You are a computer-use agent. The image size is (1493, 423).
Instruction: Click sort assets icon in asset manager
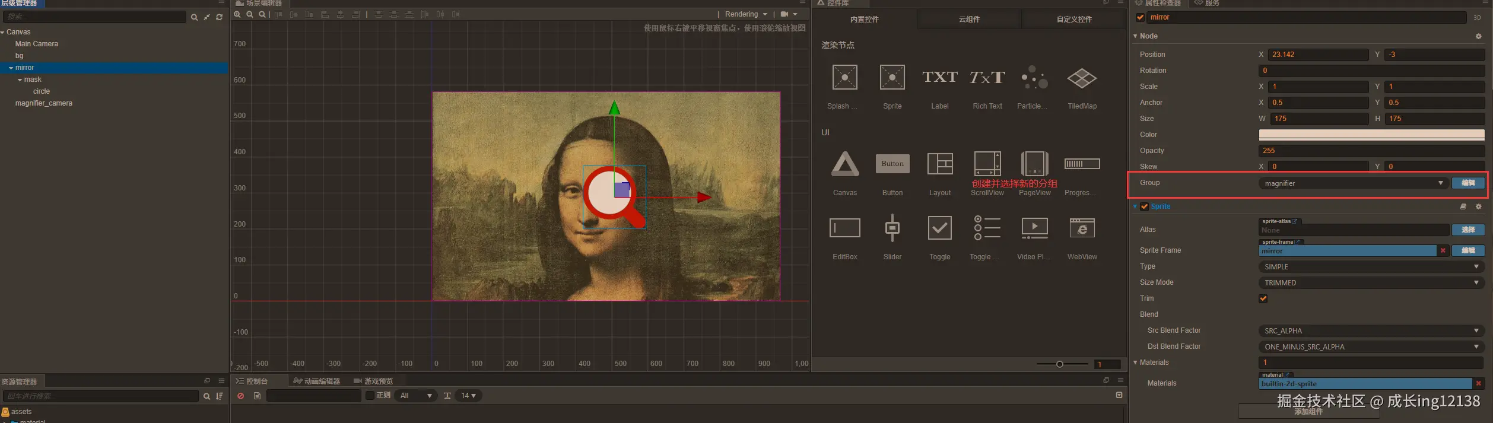pos(220,396)
